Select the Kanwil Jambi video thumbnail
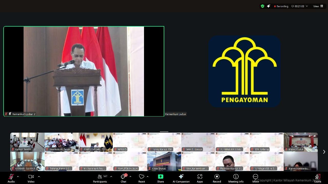328x184 pixels. pos(27,142)
